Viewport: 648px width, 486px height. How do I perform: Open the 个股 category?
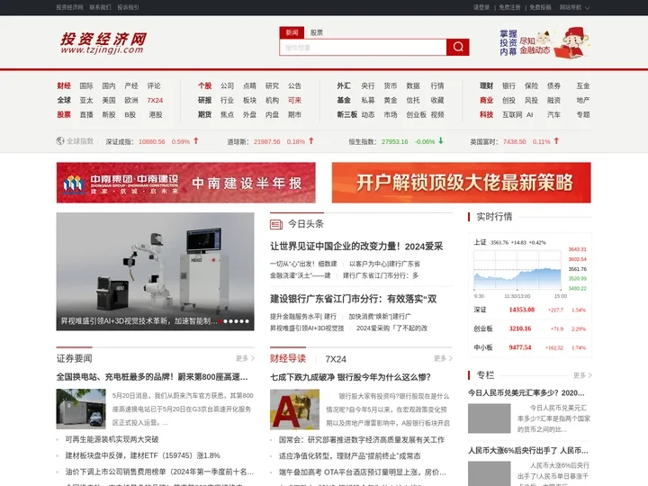(204, 86)
